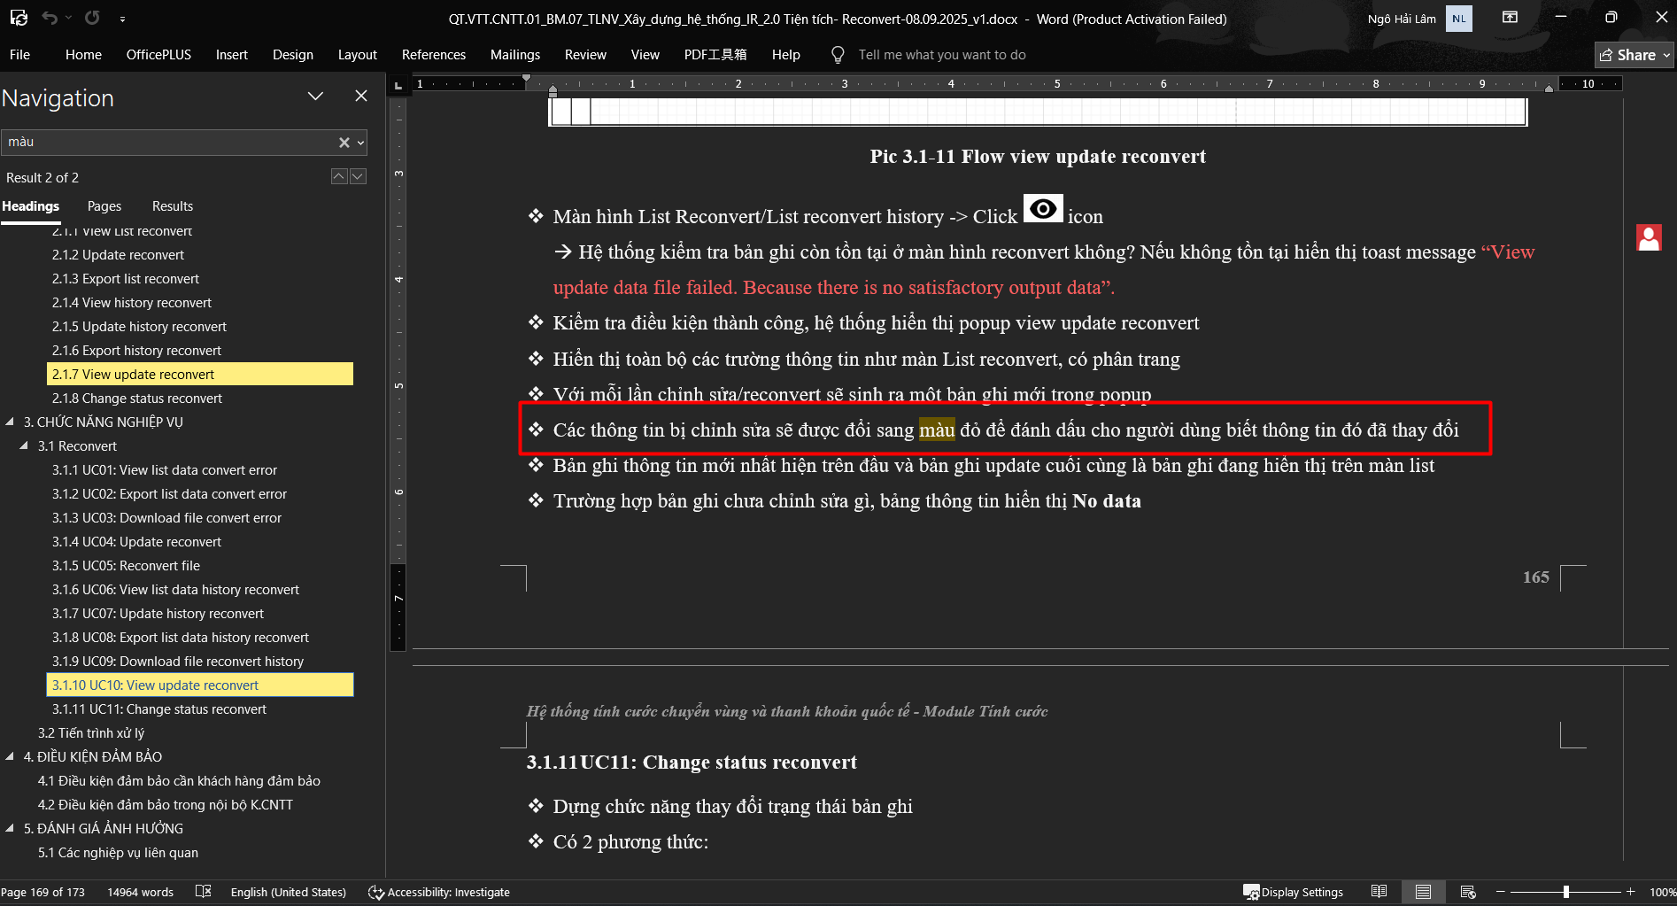Click the tab stop selector at ruler corner

(398, 85)
